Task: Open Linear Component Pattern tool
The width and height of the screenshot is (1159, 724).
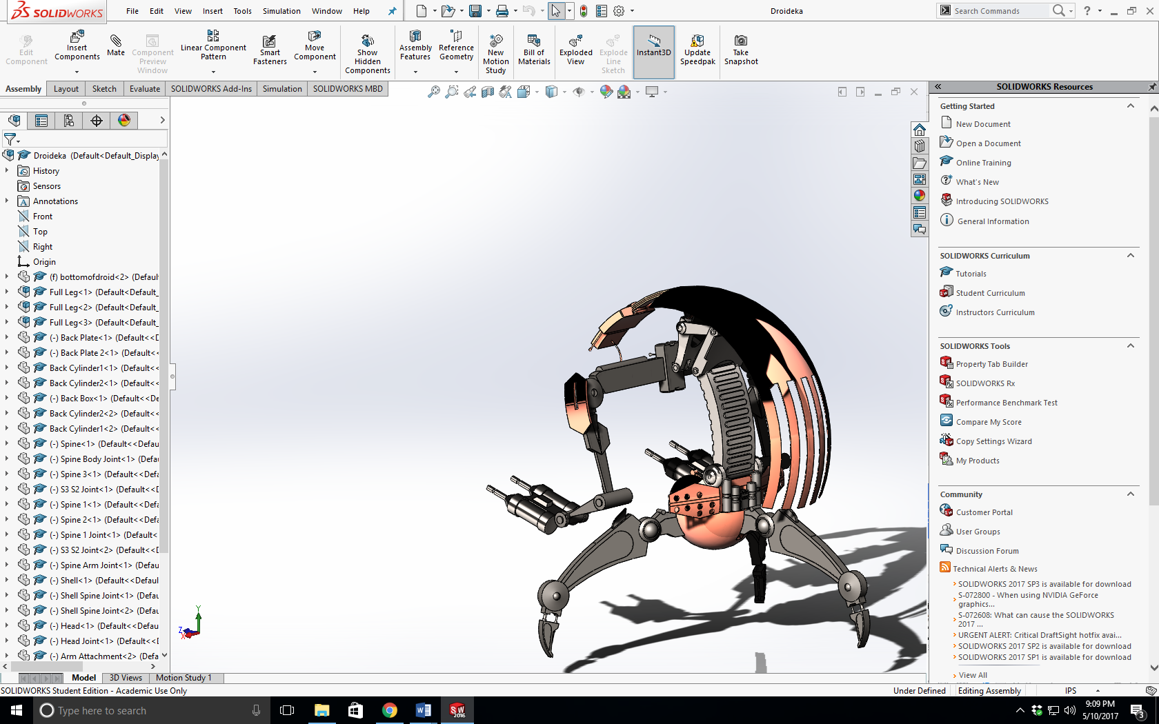Action: 213,46
